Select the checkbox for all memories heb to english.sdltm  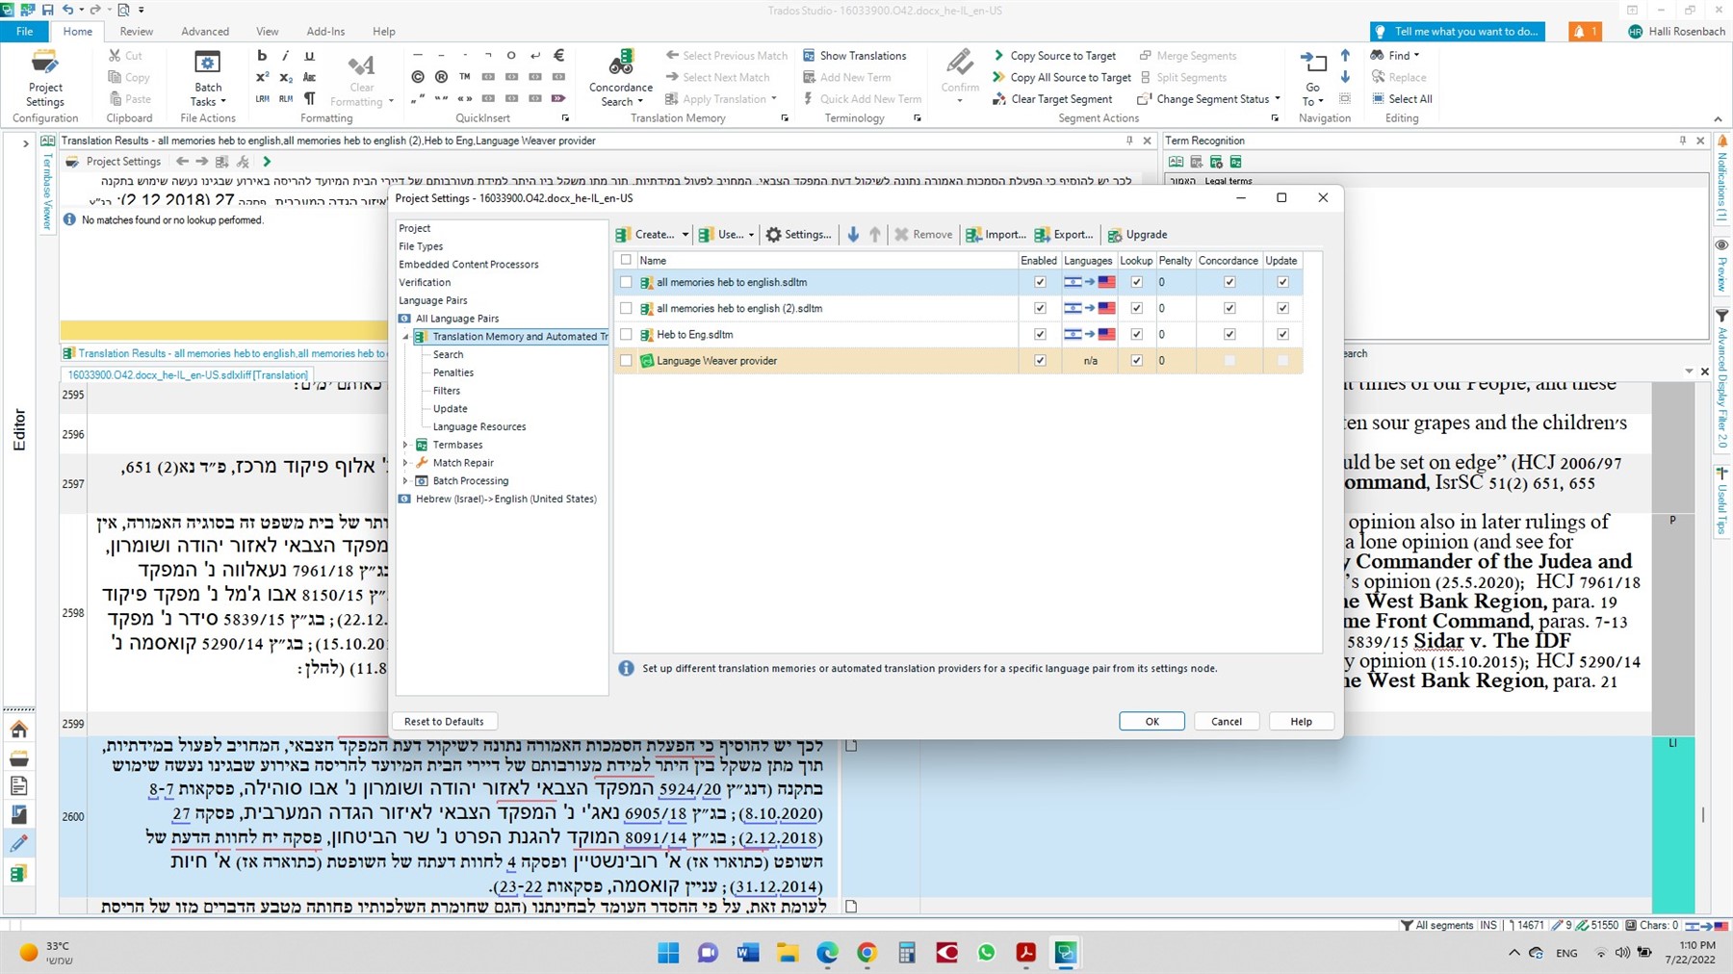click(x=627, y=282)
